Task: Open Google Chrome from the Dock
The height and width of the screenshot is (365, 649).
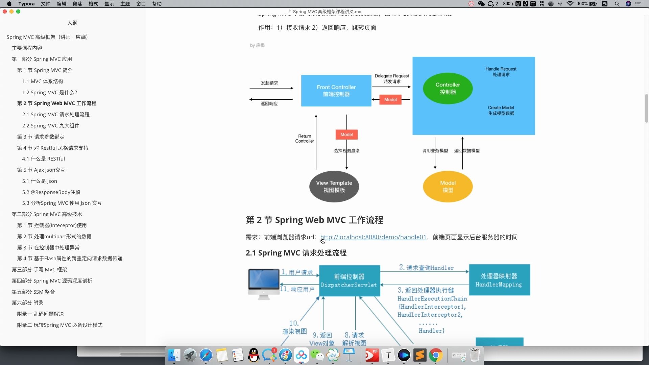Action: (x=436, y=355)
